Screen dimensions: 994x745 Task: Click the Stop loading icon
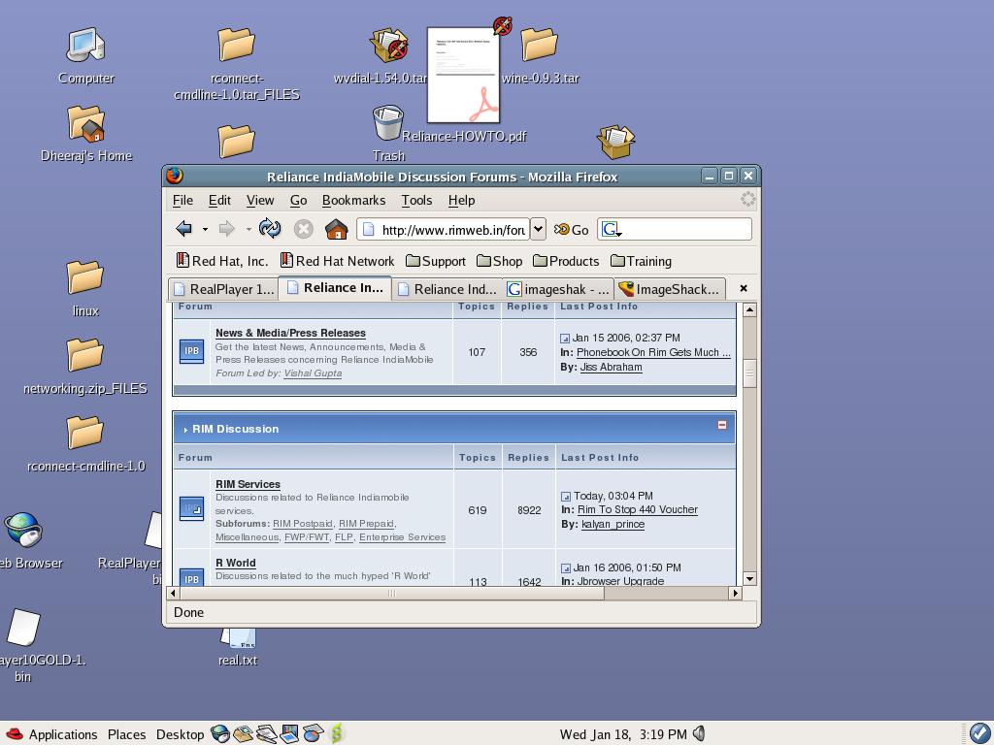tap(304, 229)
